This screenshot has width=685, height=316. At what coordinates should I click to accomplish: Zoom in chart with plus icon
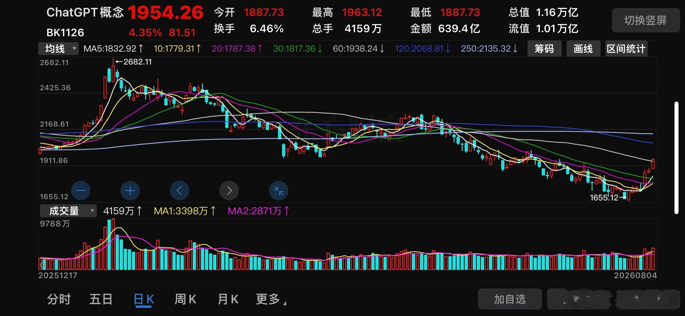pos(130,190)
